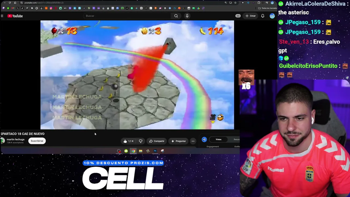Image resolution: width=350 pixels, height=197 pixels.
Task: Click the chat username Ste_ven_13
Action: [x=294, y=42]
